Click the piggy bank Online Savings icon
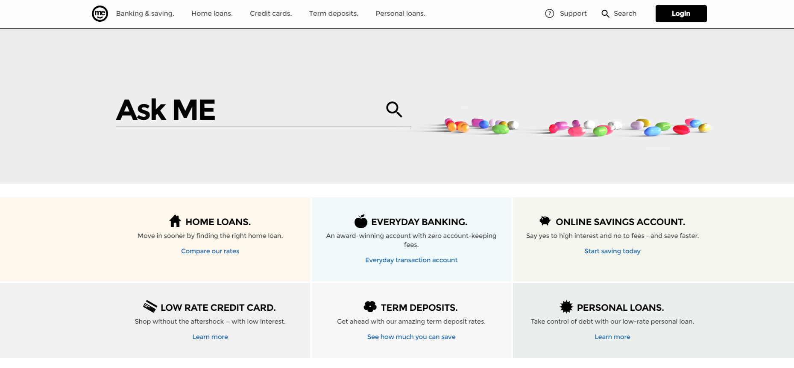The image size is (794, 368). [x=545, y=221]
